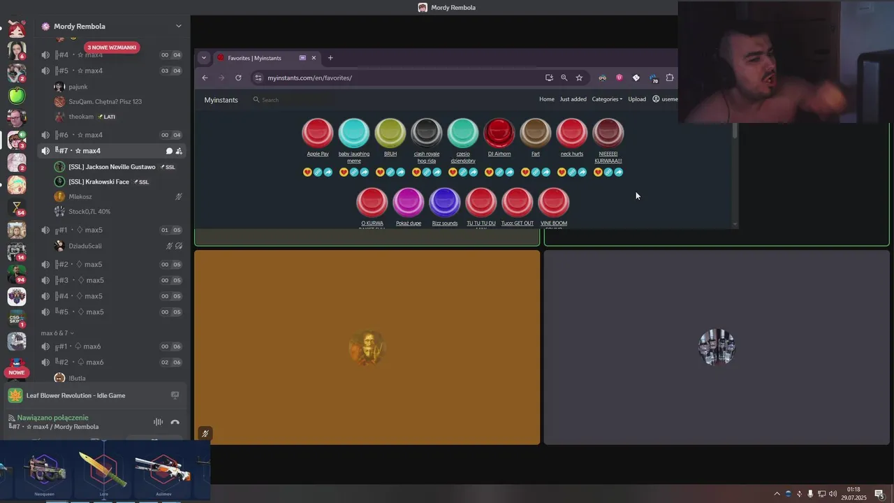Open taskbar volume speaker icon
This screenshot has width=894, height=503.
833,494
